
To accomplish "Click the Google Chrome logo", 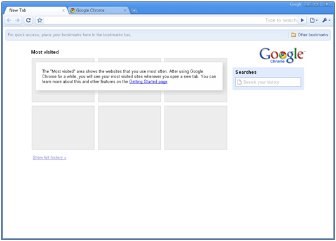I will 282,55.
